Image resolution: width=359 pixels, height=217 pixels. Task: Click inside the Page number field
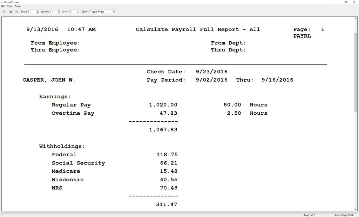(x=32, y=12)
